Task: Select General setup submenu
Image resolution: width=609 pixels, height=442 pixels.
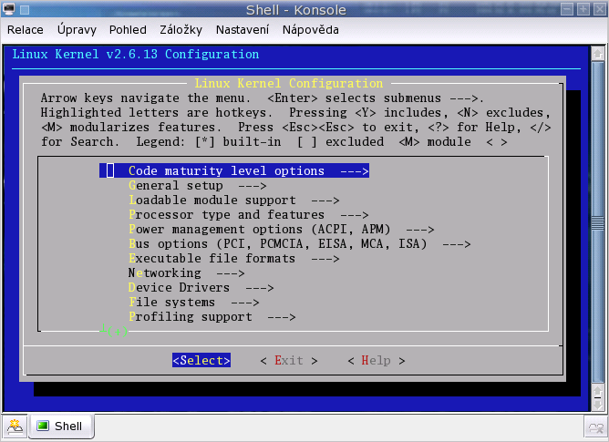Action: click(x=197, y=186)
